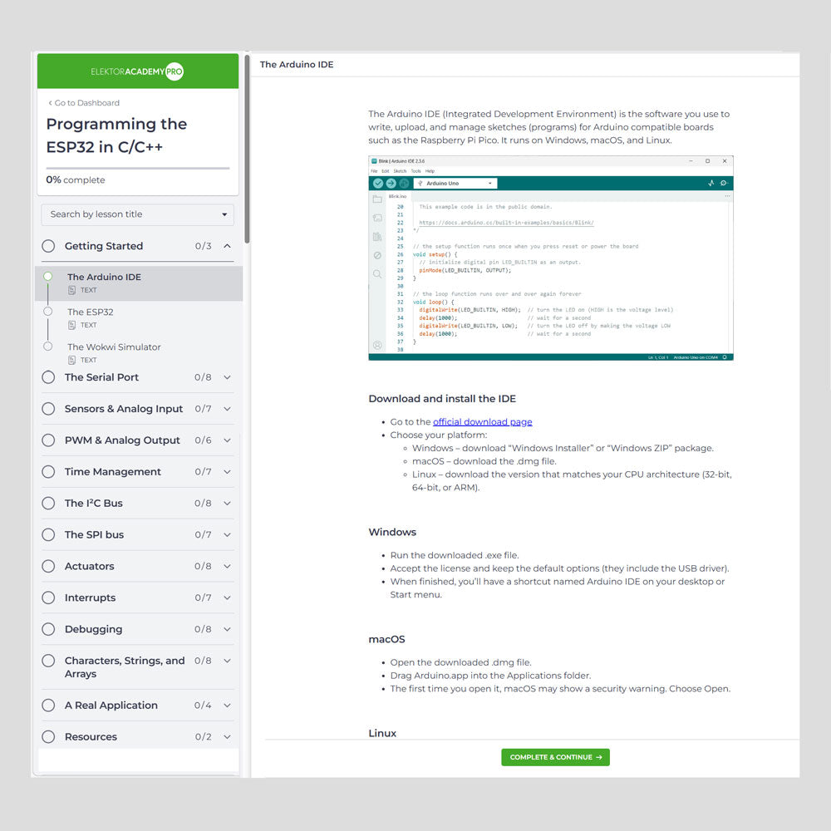Click the text document icon under The Arduino IDE
This screenshot has height=831, width=831.
coord(72,291)
